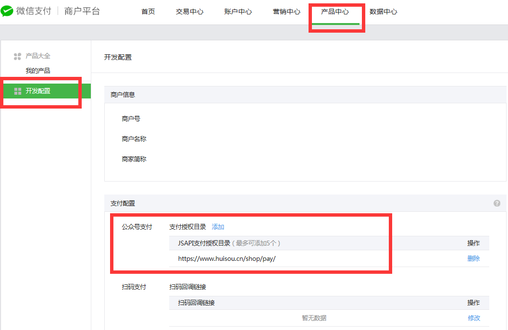The image size is (508, 330).
Task: Click the grid icon beside 开发配置
Action: (18, 91)
